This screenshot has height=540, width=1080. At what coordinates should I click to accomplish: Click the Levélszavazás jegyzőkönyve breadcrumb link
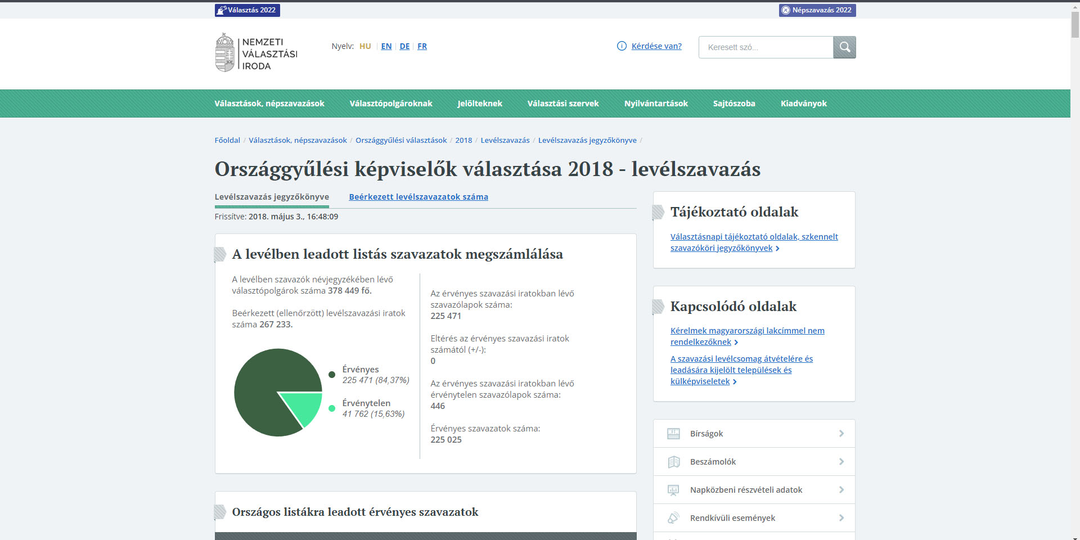point(587,140)
